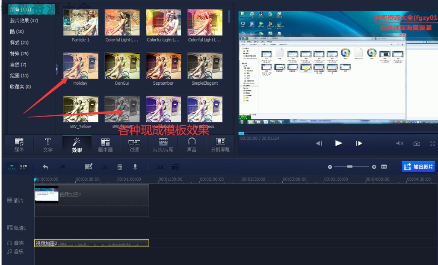Select the 胶片效果 (37) category
The image size is (438, 265).
(24, 21)
